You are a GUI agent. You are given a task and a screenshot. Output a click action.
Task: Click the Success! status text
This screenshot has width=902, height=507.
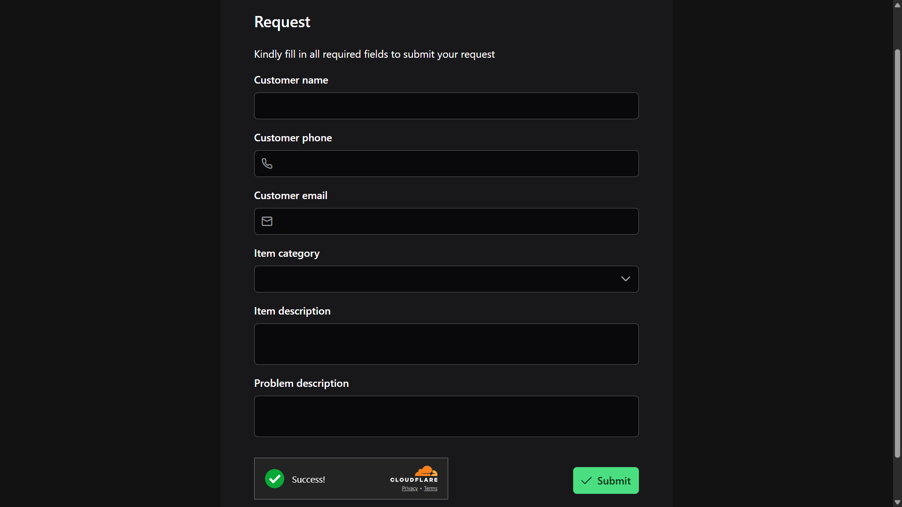click(308, 478)
